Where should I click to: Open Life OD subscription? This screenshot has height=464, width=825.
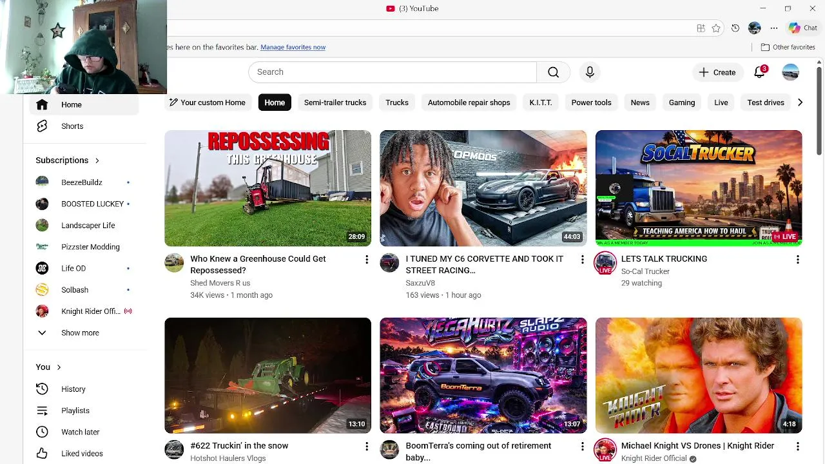pos(84,268)
